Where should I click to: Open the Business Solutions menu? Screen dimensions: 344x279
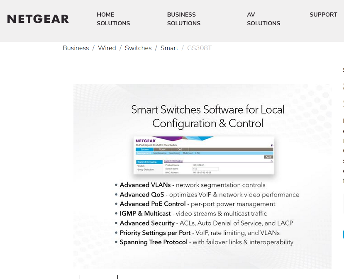pos(184,19)
